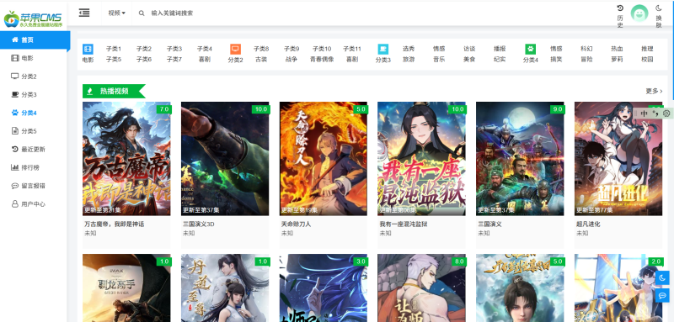Open the 纪实 subcategory
The width and height of the screenshot is (674, 322).
[x=500, y=60]
